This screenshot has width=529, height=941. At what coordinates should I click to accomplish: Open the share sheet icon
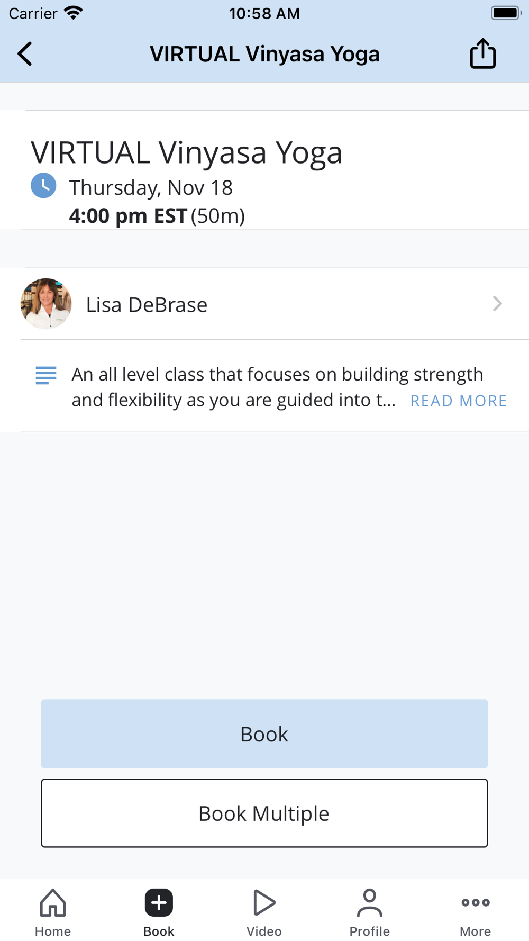coord(482,54)
